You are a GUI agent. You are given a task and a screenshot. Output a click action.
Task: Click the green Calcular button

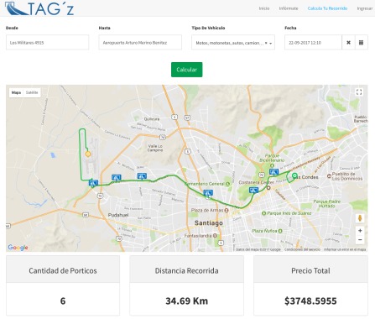[x=186, y=70]
